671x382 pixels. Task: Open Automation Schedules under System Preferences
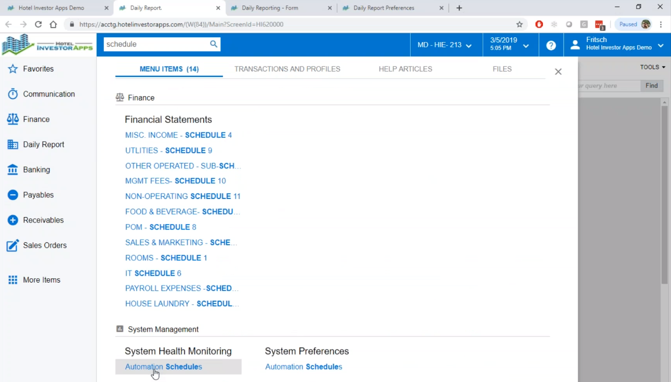coord(304,367)
